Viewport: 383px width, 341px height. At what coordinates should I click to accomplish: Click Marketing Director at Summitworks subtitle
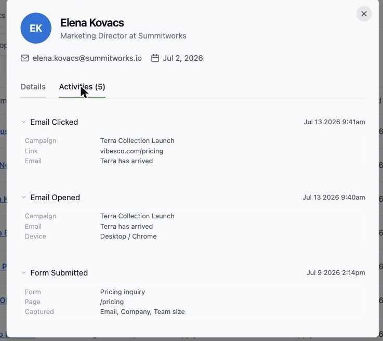pyautogui.click(x=123, y=36)
